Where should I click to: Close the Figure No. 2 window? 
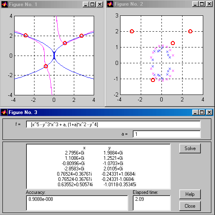[209, 4]
